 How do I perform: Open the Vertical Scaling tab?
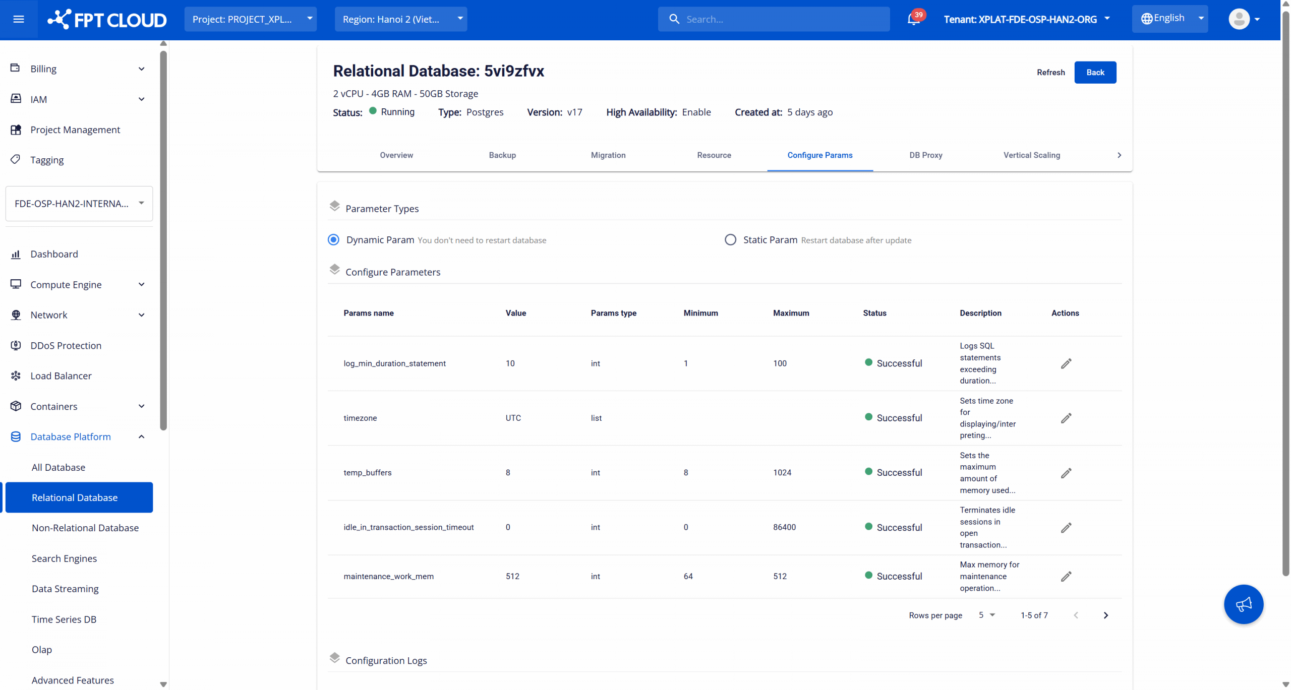coord(1031,155)
